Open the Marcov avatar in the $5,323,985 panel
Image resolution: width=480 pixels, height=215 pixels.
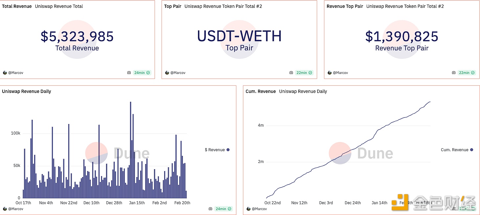pyautogui.click(x=5, y=73)
